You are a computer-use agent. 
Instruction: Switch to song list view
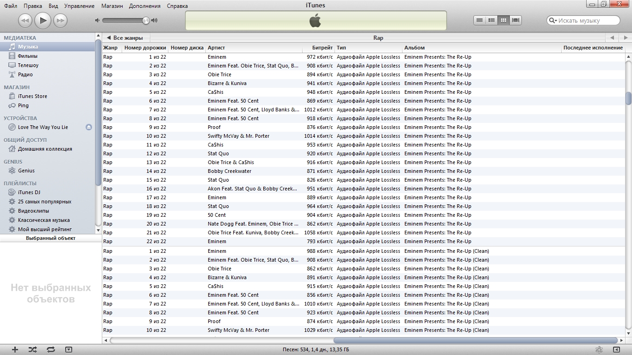coord(479,20)
